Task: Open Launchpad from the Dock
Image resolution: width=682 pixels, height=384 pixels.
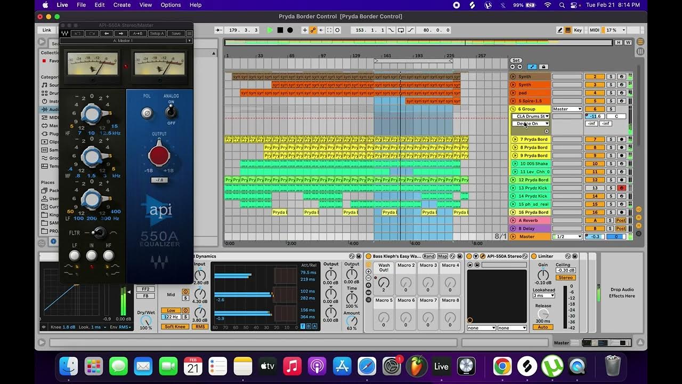Action: coord(94,366)
